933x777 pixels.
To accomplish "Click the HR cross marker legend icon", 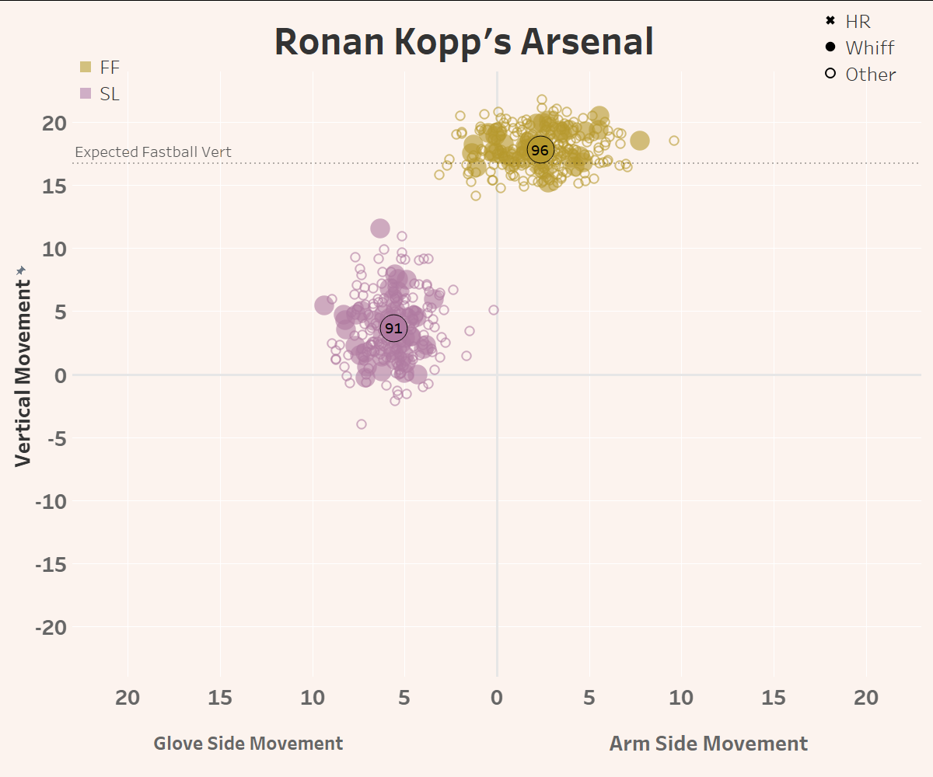I will pyautogui.click(x=830, y=20).
